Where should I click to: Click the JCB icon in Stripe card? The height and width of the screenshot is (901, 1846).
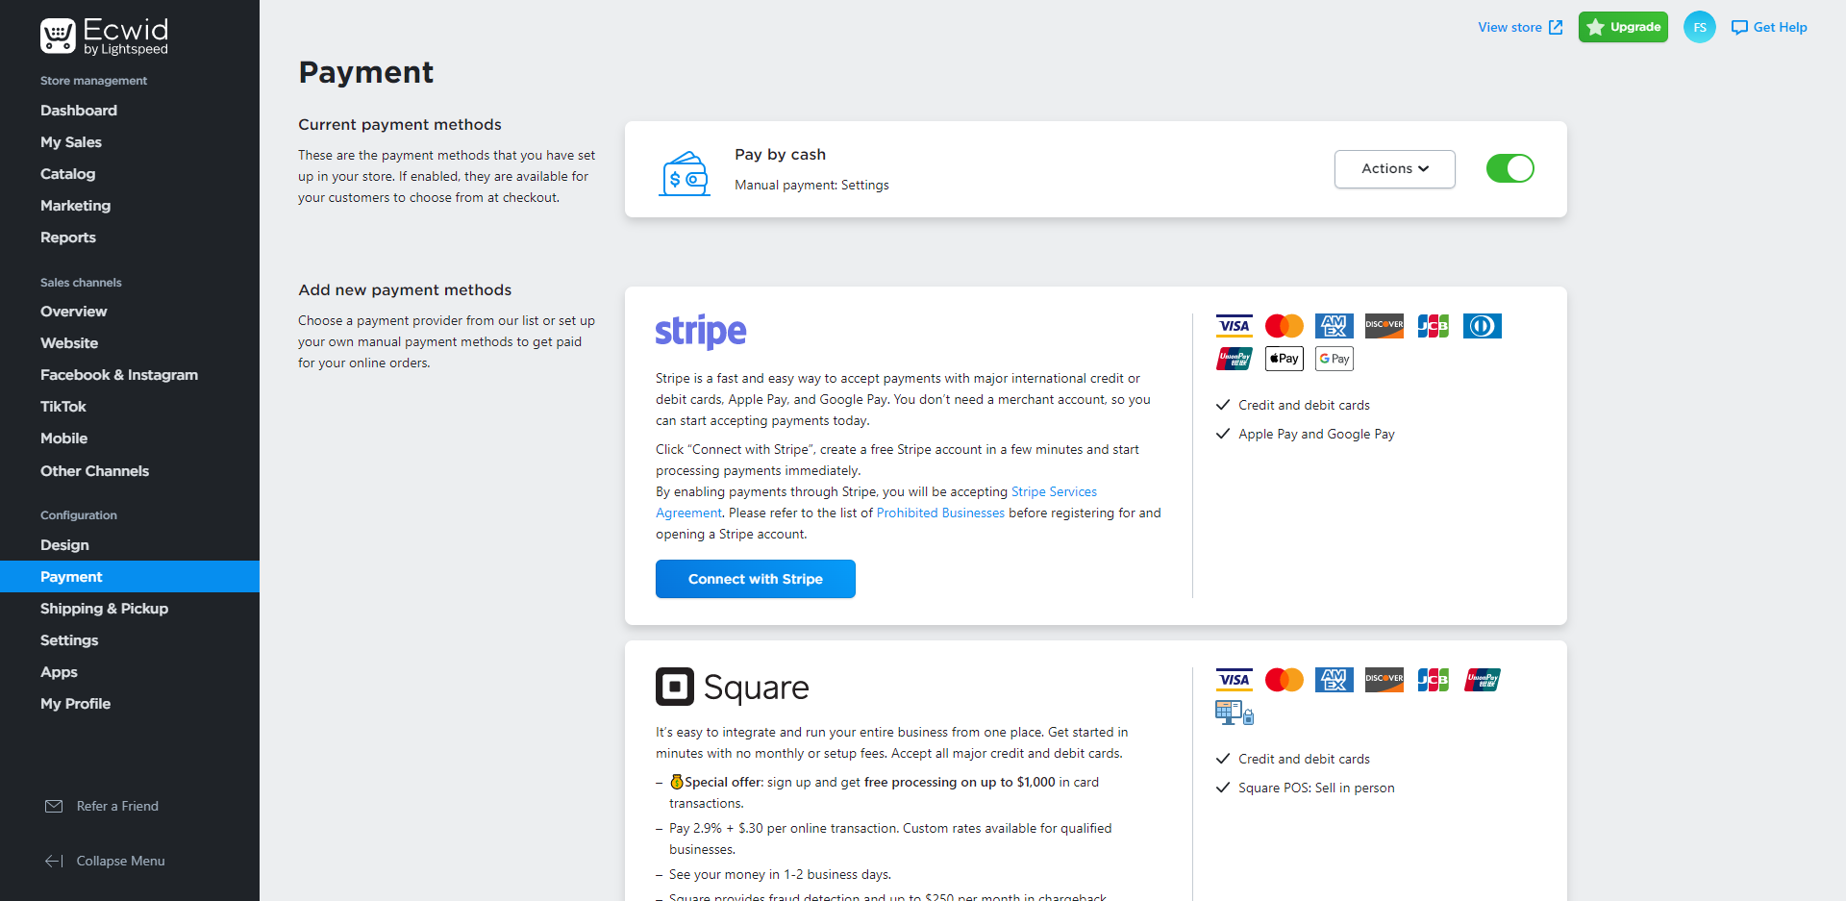tap(1434, 326)
